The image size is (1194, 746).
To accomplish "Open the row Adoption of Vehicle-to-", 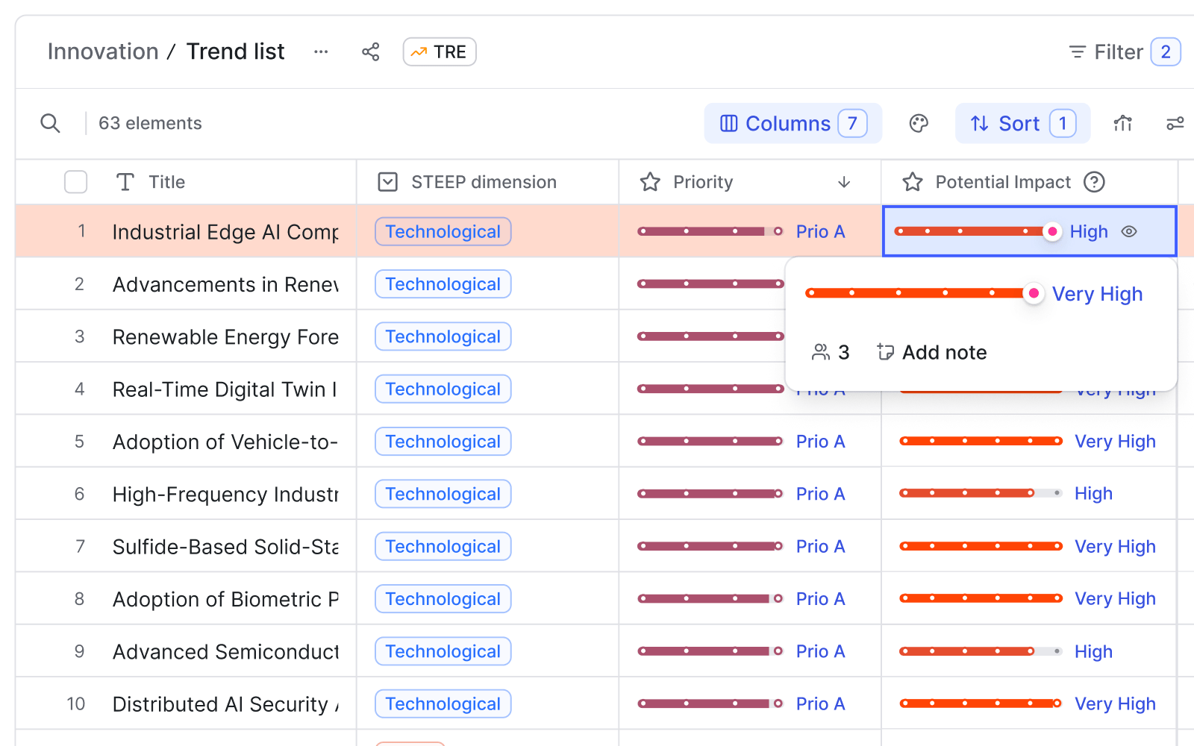I will (x=225, y=442).
